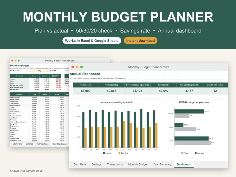
Task: Open the Monthly Budget tab in the front window
Action: click(x=138, y=164)
